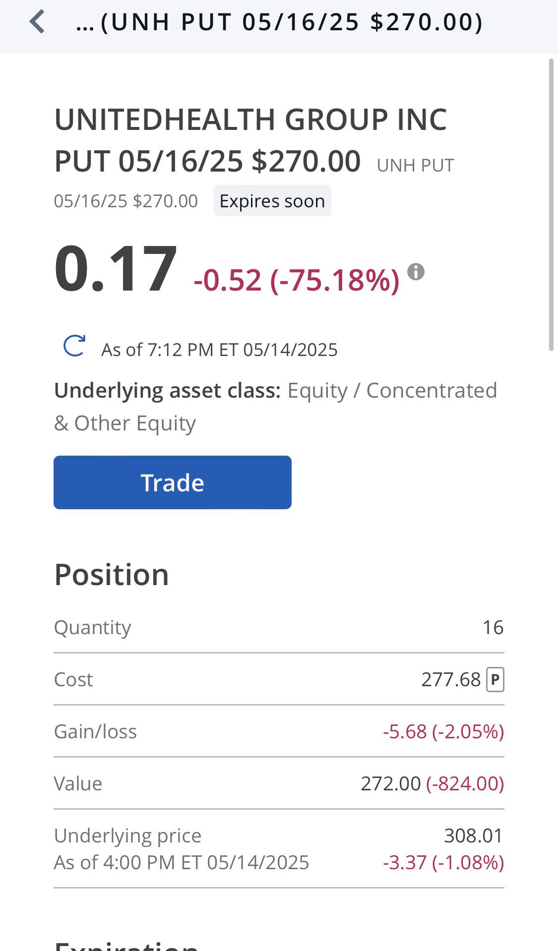Viewport: 558px width, 951px height.
Task: Select the Value row showing 272.00
Action: pyautogui.click(x=279, y=783)
